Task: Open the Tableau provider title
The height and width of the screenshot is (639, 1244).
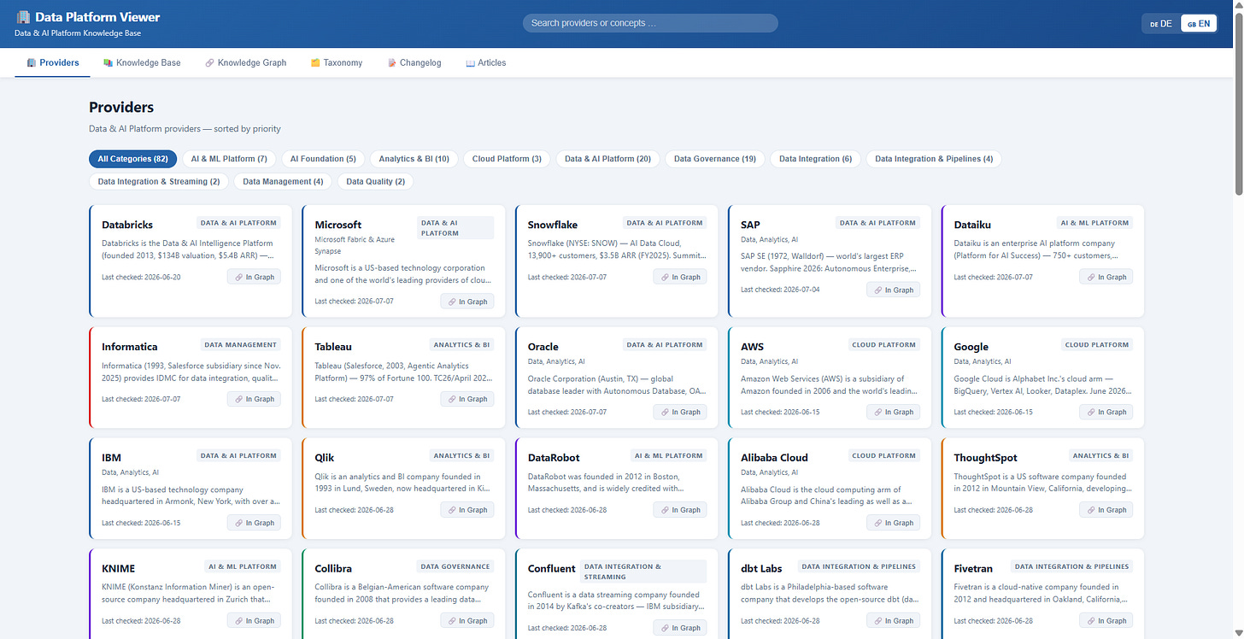Action: click(x=333, y=347)
